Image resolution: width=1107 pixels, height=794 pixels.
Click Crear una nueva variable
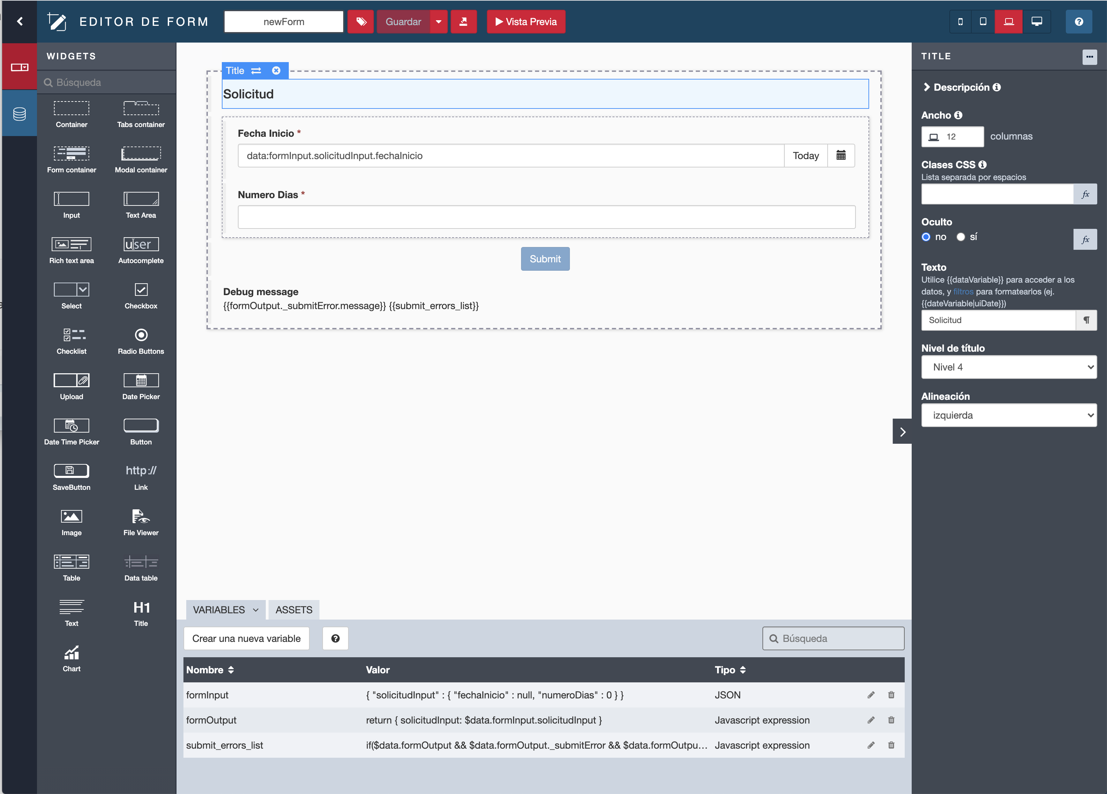(246, 638)
